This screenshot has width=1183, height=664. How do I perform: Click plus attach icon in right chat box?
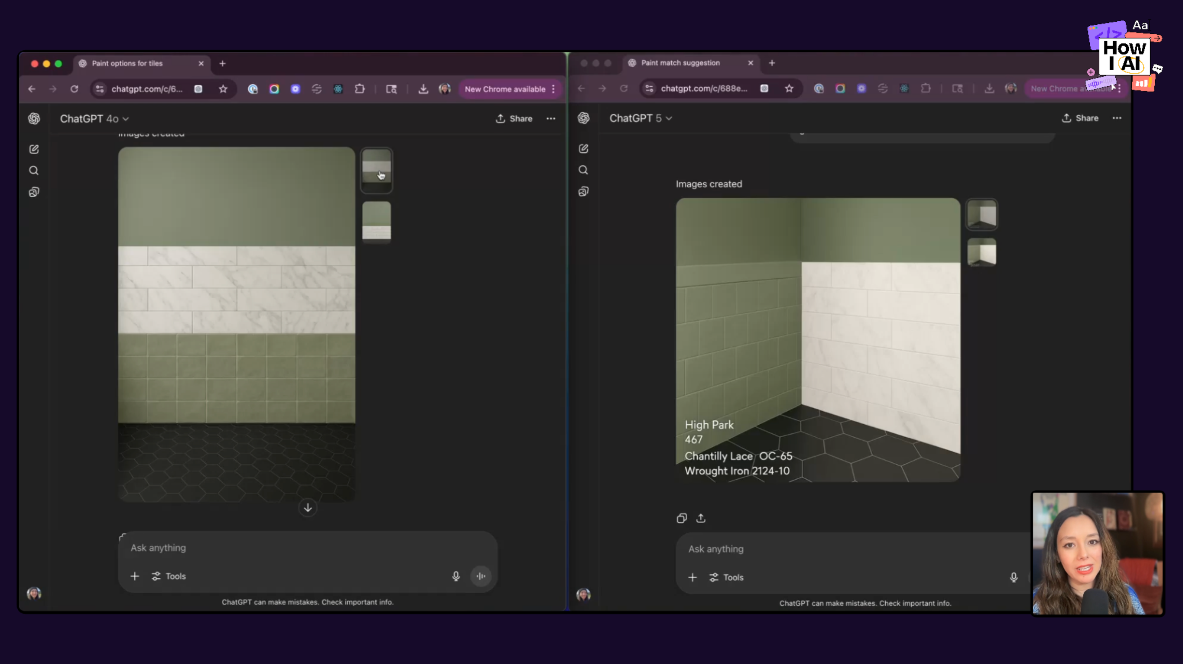[x=692, y=577]
